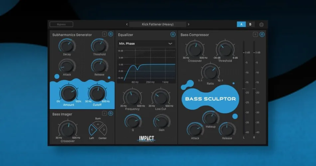Solo the Bass Imager section
Screen dimensions: 316x166
[x=104, y=114]
